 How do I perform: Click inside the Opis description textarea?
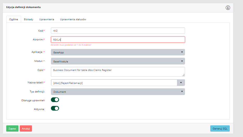point(118,72)
